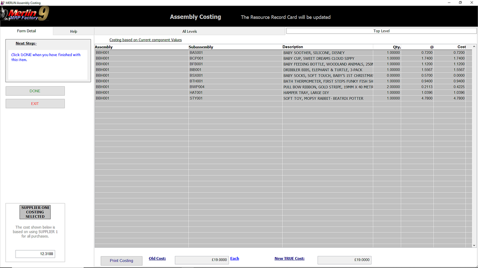Click the New TRUE Cost value field
Image resolution: width=478 pixels, height=268 pixels.
(344, 260)
